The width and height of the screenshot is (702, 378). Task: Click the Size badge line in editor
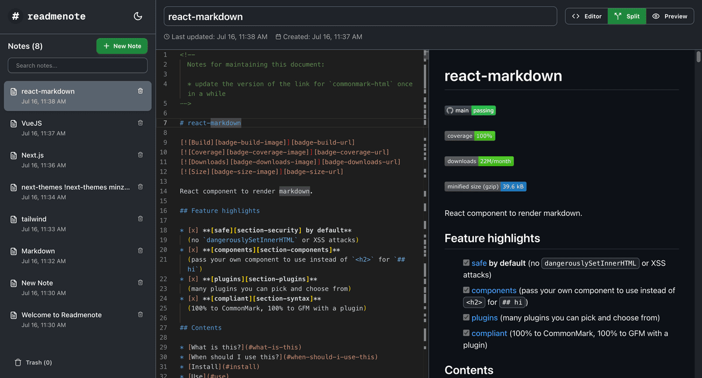(261, 171)
